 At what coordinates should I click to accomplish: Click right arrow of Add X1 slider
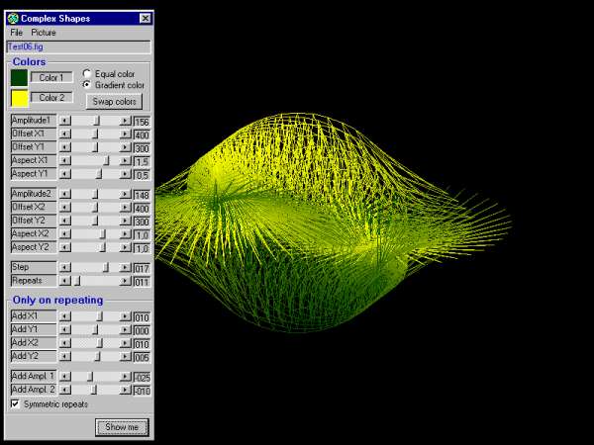(125, 316)
